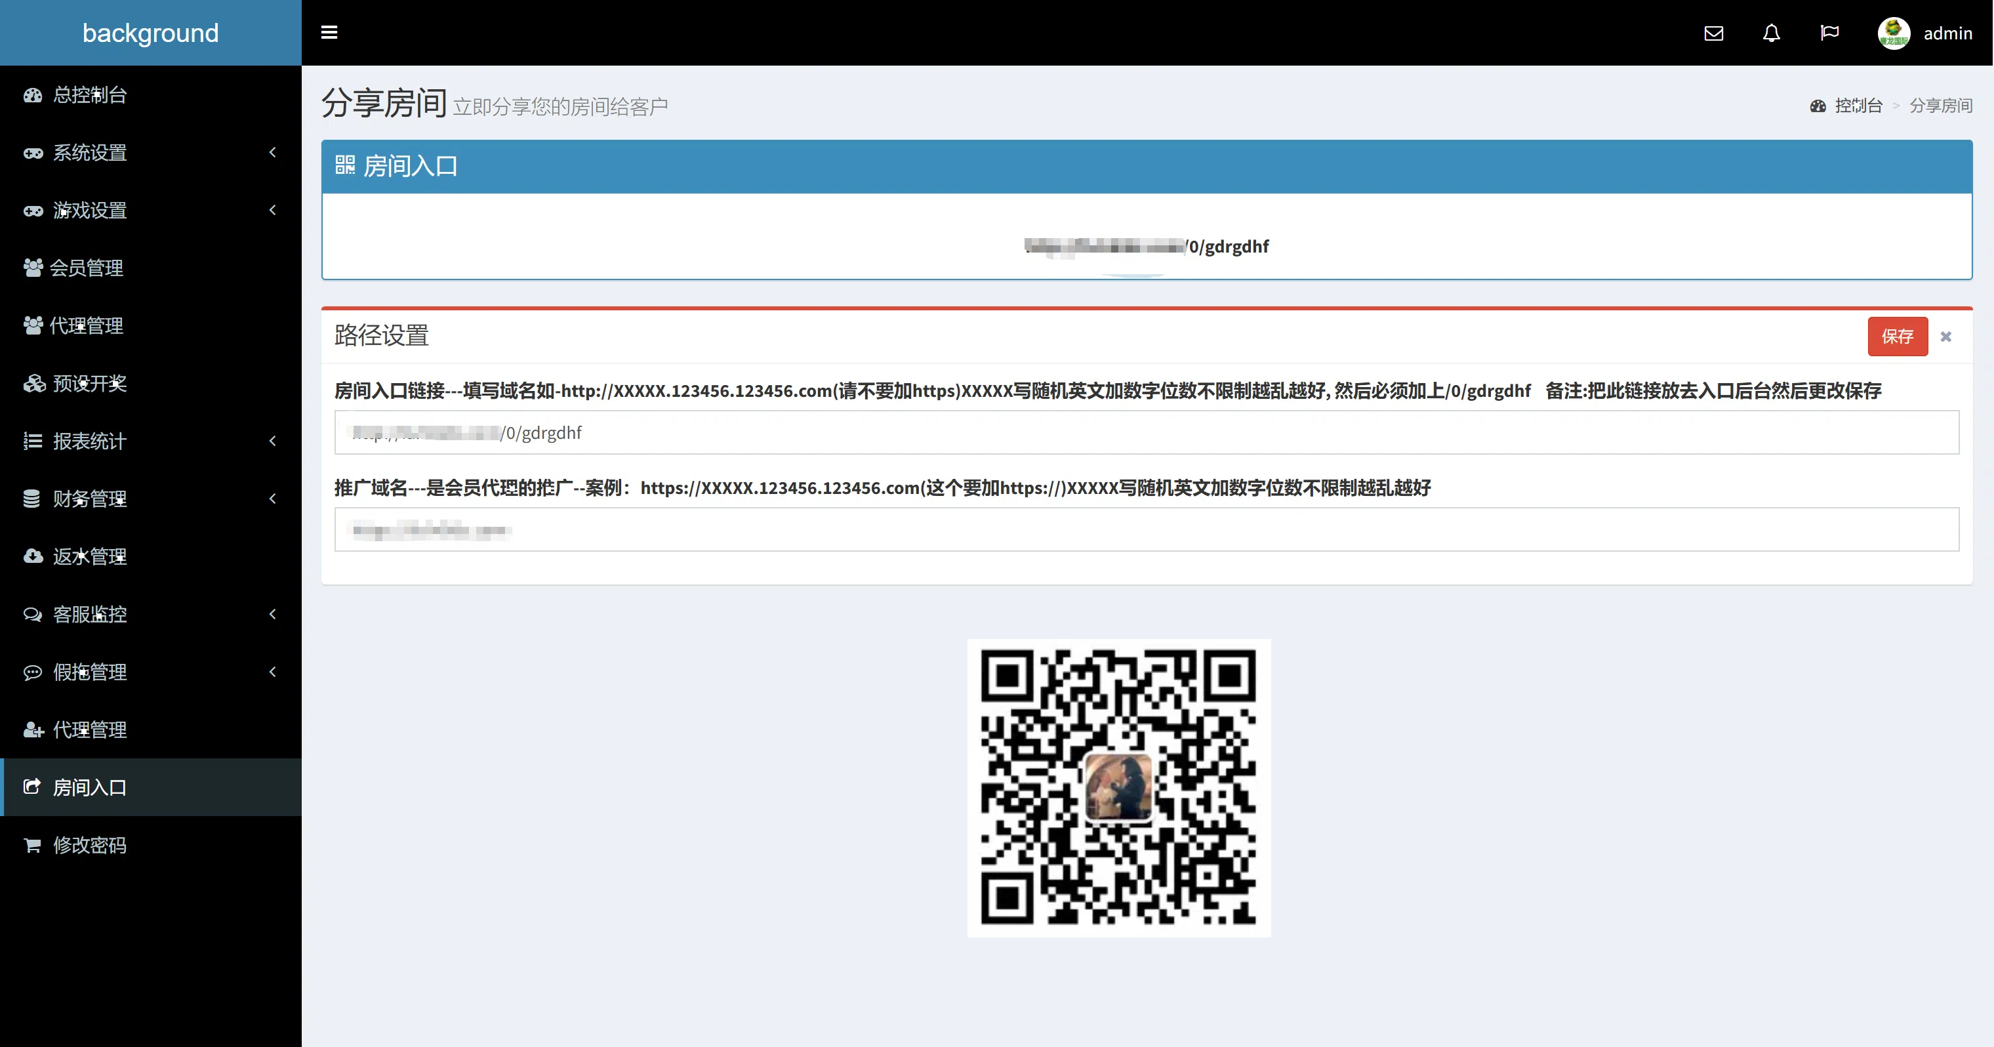This screenshot has height=1047, width=1994.
Task: Open the 总控制台 menu item
Action: tap(151, 94)
